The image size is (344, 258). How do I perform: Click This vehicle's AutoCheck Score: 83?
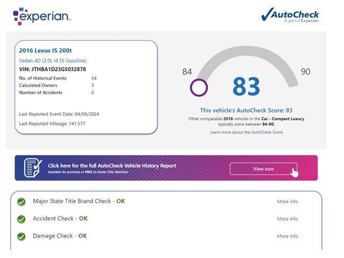[x=246, y=110]
